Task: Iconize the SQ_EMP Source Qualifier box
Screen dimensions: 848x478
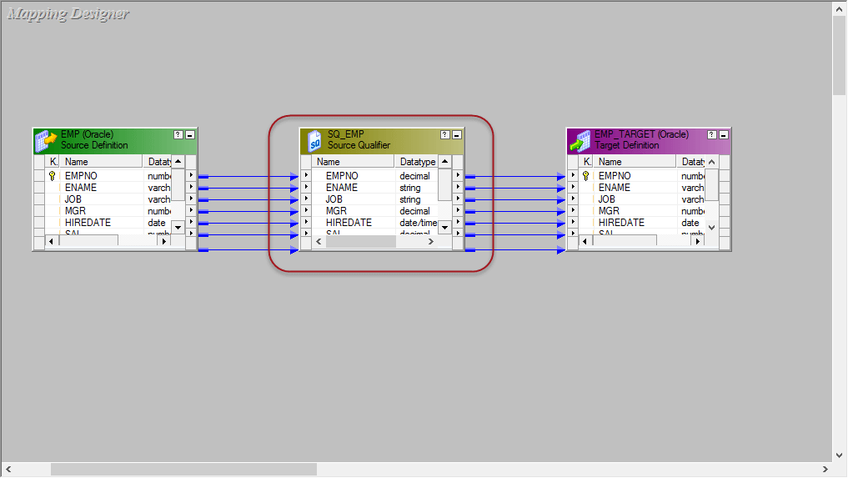Action: tap(457, 134)
